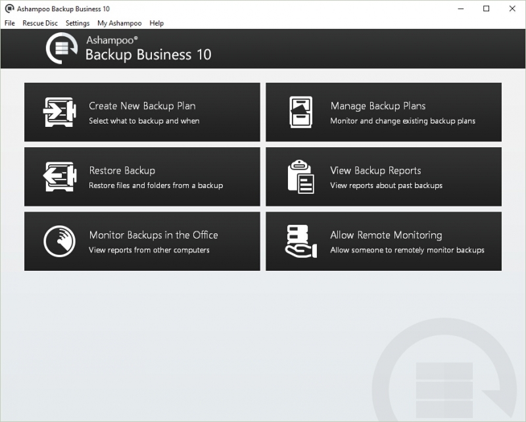Image resolution: width=526 pixels, height=422 pixels.
Task: Maximize the Ashampoo Backup window
Action: [x=486, y=9]
